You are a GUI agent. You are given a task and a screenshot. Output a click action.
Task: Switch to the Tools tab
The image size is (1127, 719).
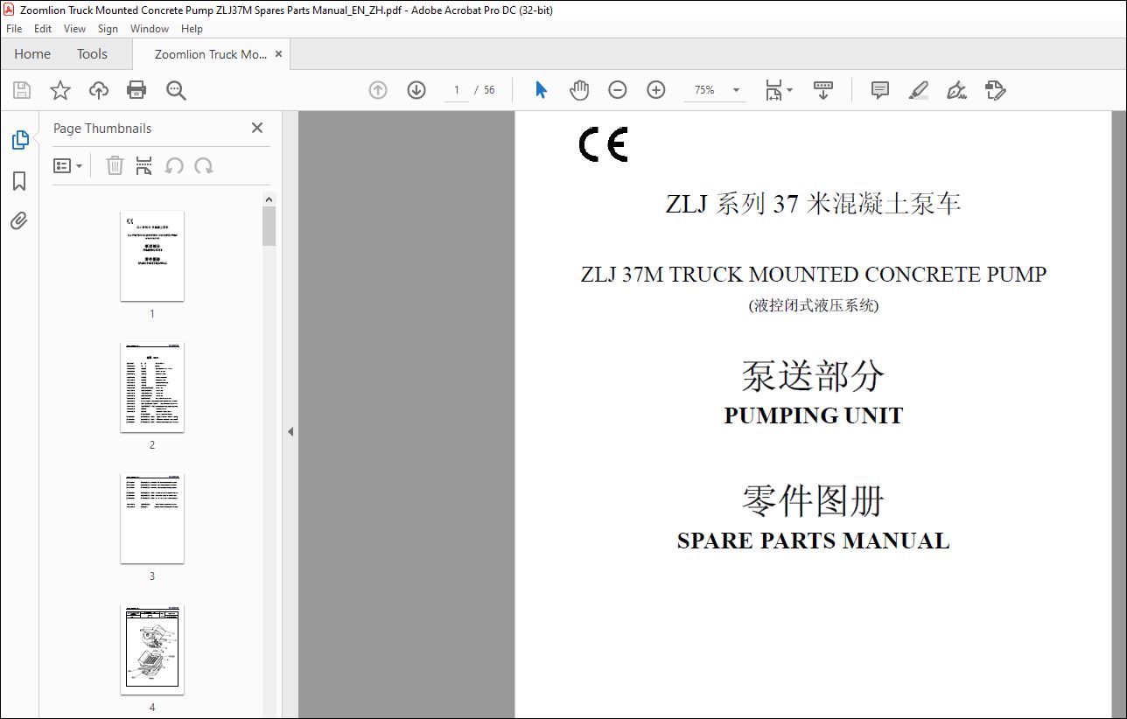(x=92, y=54)
